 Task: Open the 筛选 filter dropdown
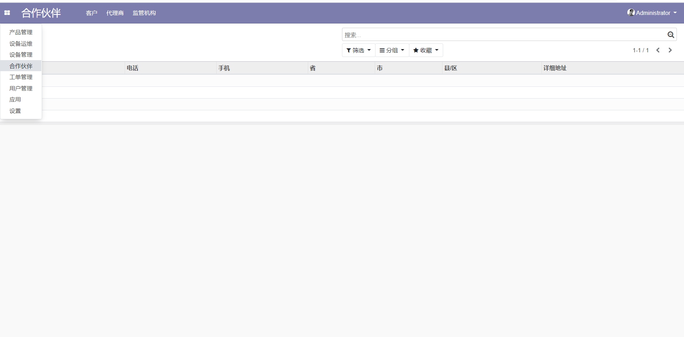[359, 50]
